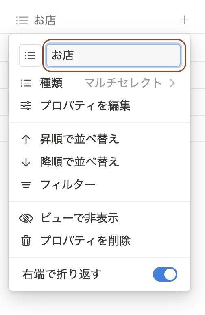
Task: Select プロパティを編集 menu item
Action: (x=100, y=106)
